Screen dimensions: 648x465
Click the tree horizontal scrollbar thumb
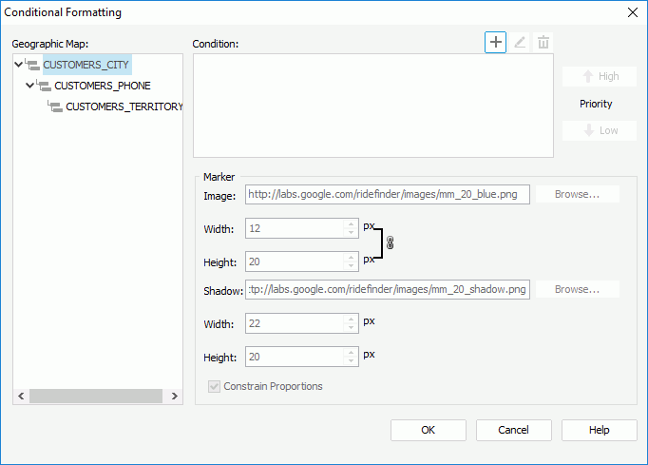pos(96,396)
